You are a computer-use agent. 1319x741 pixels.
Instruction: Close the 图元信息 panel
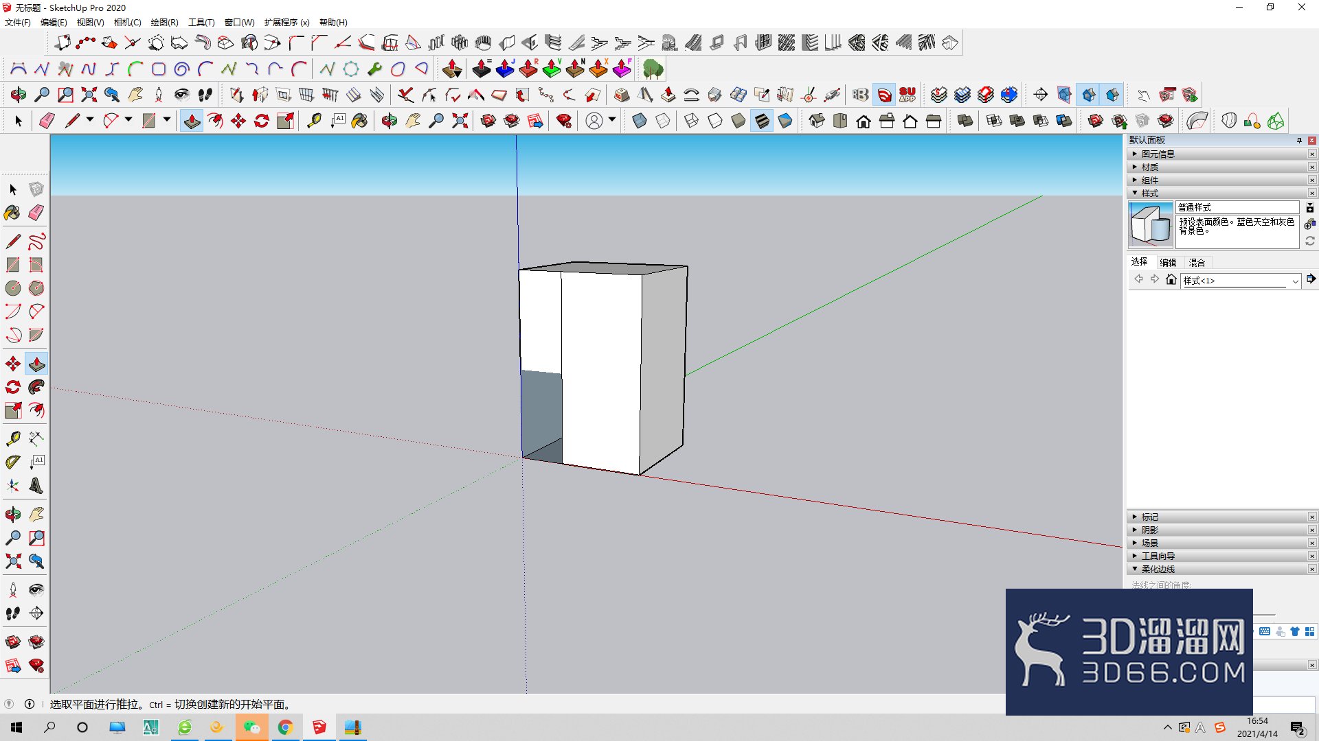coord(1312,154)
